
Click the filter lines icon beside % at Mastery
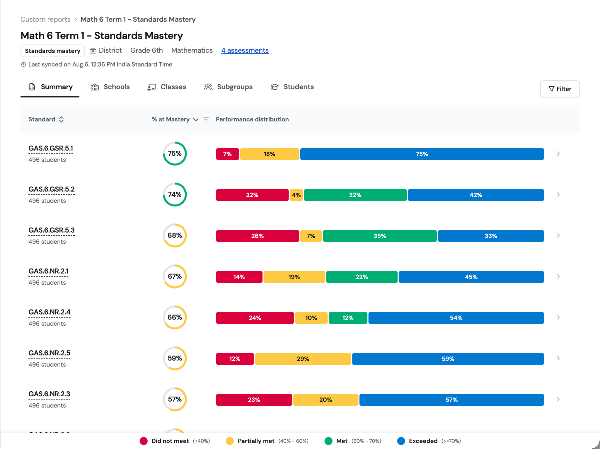click(206, 119)
